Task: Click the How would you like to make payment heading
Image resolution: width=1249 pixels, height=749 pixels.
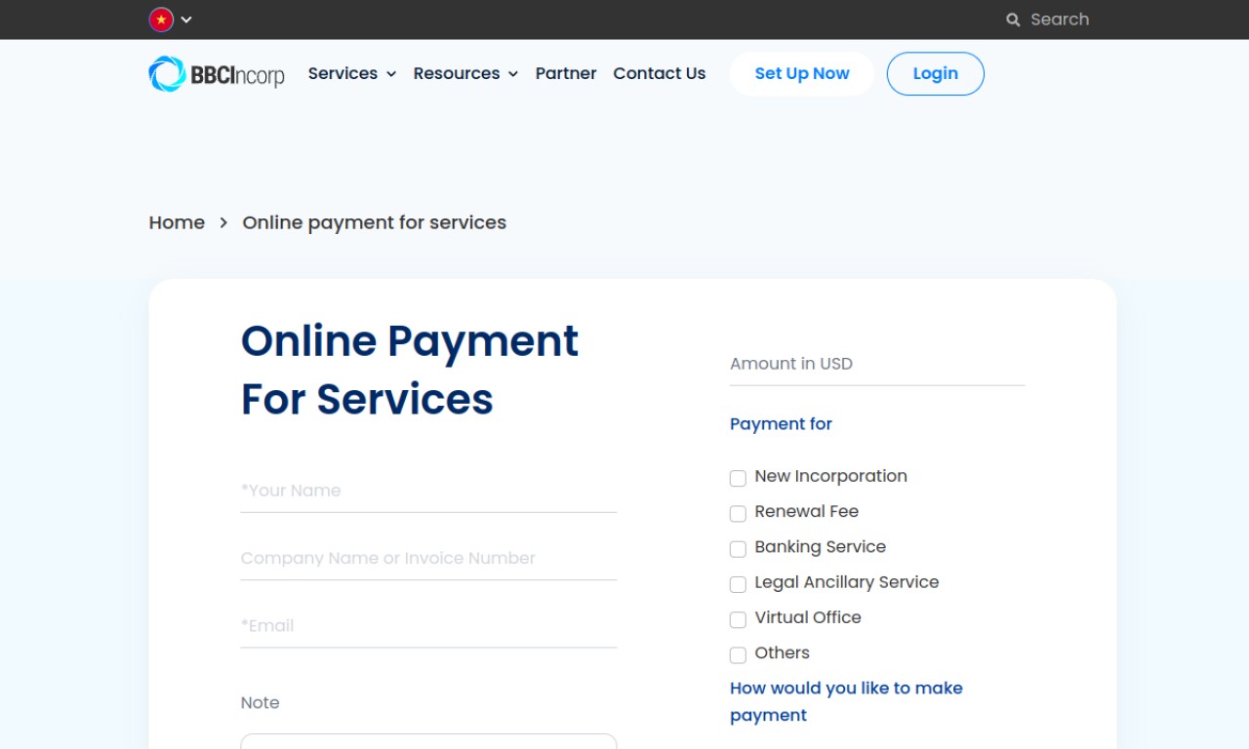Action: (846, 701)
